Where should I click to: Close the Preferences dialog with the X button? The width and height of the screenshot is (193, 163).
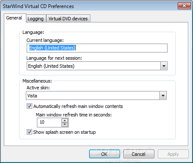[184, 6]
